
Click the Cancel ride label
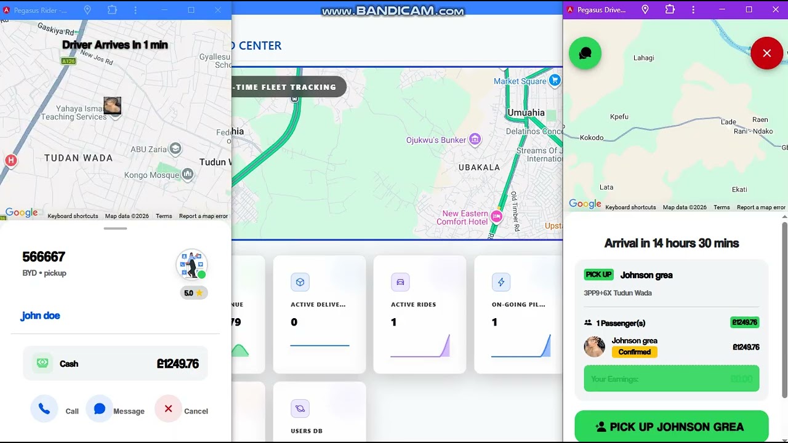pyautogui.click(x=196, y=411)
